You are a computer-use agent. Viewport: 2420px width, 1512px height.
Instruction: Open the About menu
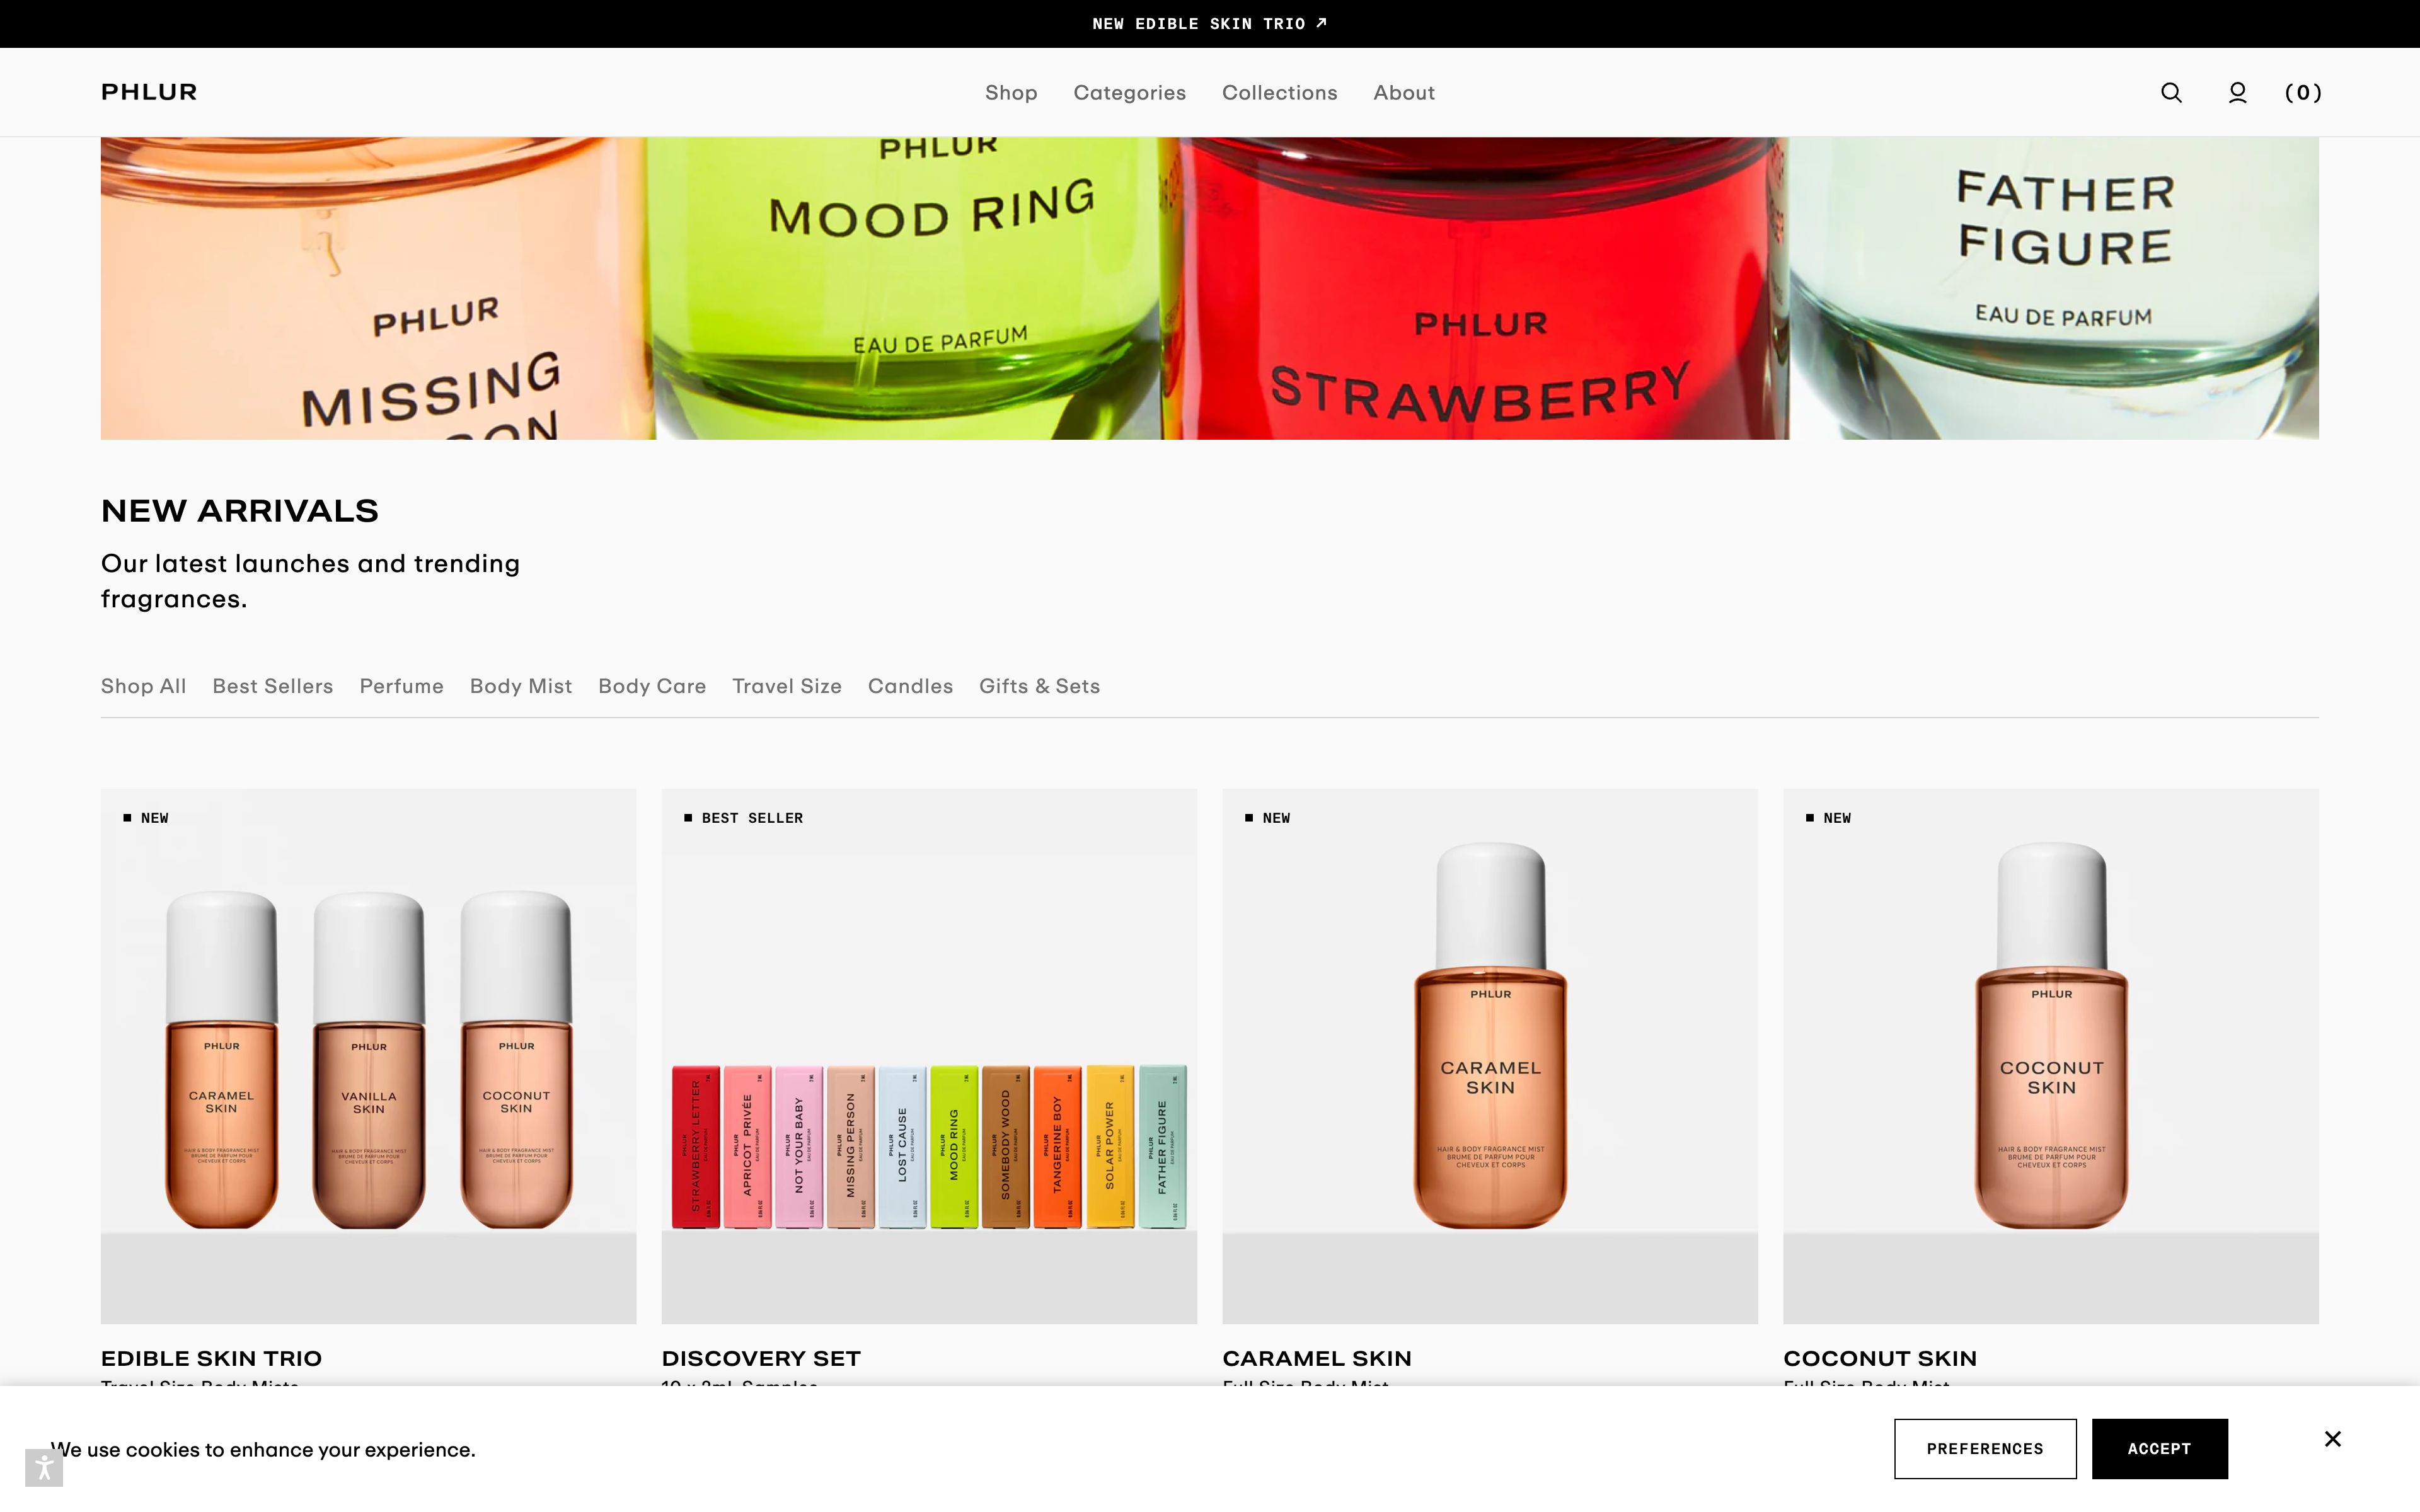point(1404,92)
